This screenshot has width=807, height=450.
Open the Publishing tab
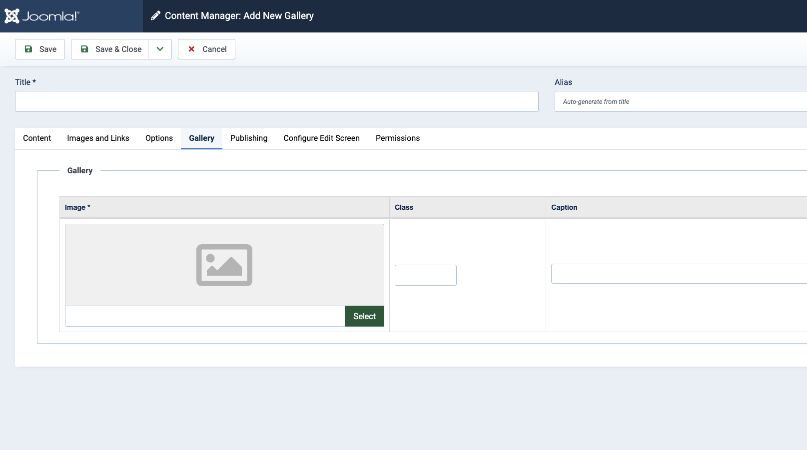tap(249, 138)
